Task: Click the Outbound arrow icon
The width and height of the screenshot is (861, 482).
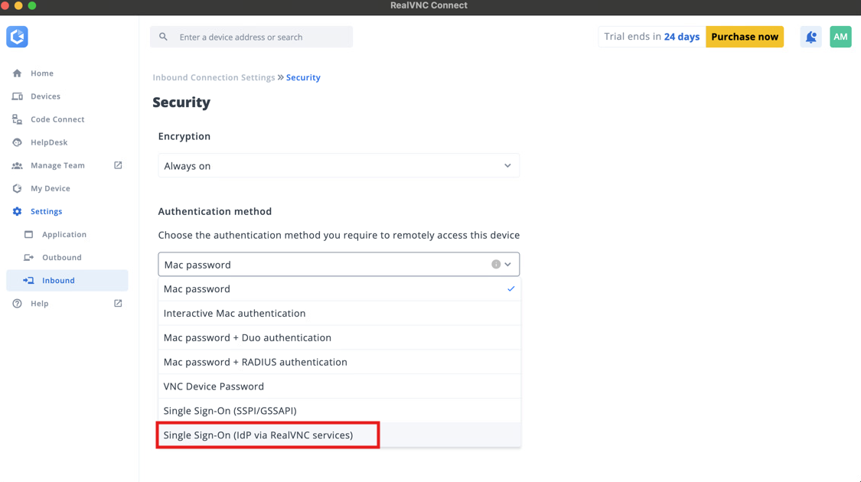Action: [x=28, y=258]
